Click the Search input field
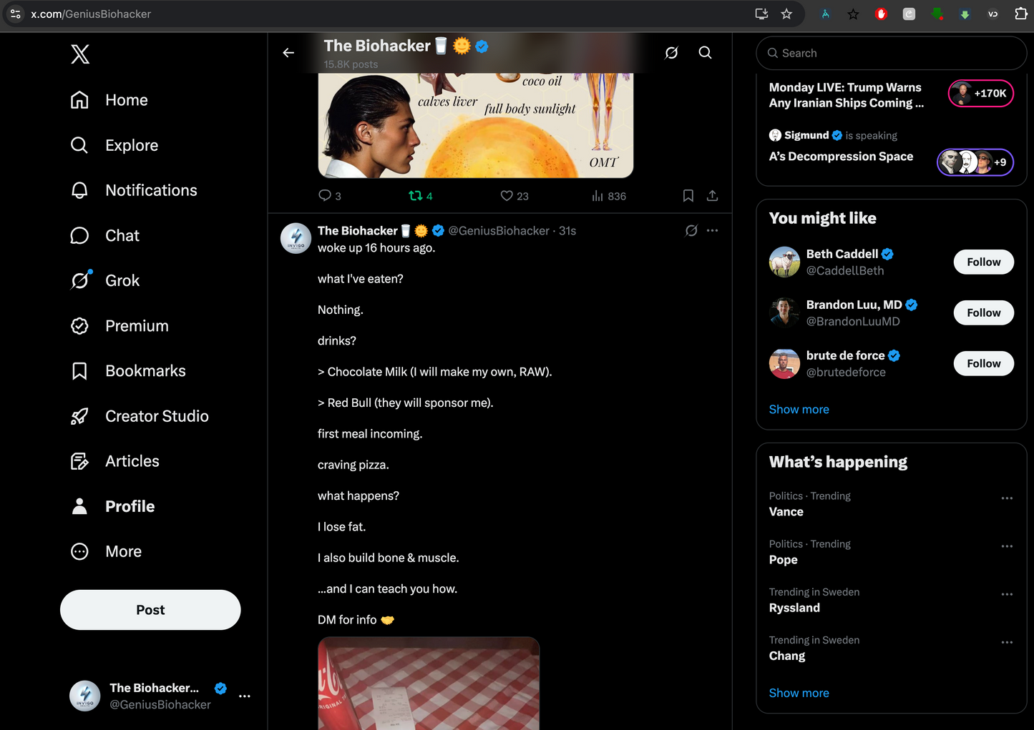This screenshot has height=730, width=1034. tap(891, 53)
